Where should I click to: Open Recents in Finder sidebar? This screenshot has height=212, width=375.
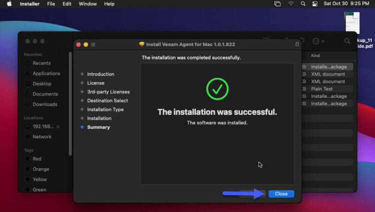click(41, 63)
